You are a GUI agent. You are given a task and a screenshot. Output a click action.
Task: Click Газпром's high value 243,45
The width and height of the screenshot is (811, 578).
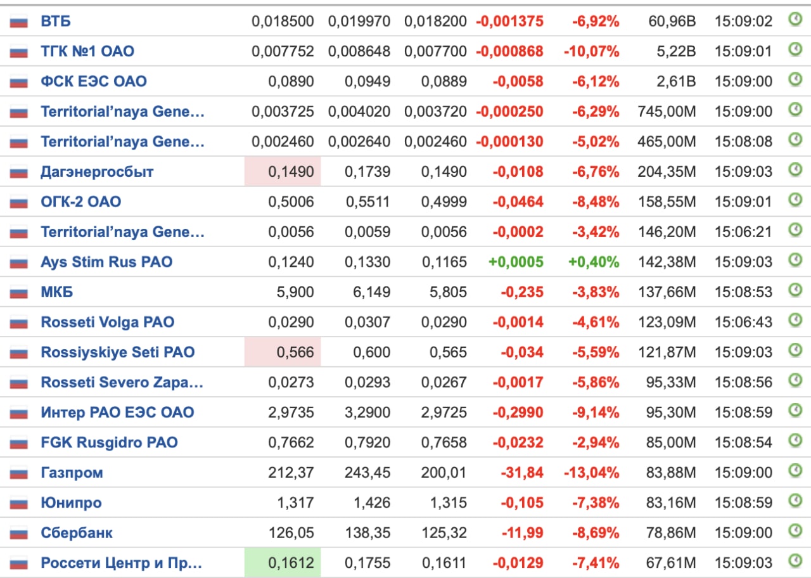[367, 473]
